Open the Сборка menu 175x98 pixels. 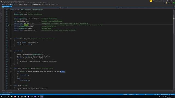16,3
